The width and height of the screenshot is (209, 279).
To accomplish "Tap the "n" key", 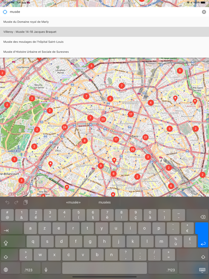I will [112, 255].
